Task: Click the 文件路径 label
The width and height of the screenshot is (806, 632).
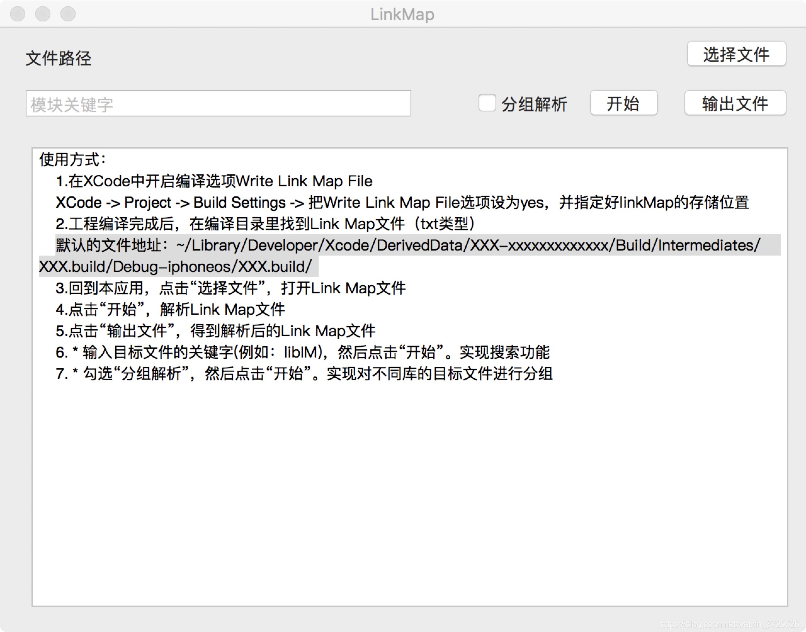Action: tap(58, 58)
